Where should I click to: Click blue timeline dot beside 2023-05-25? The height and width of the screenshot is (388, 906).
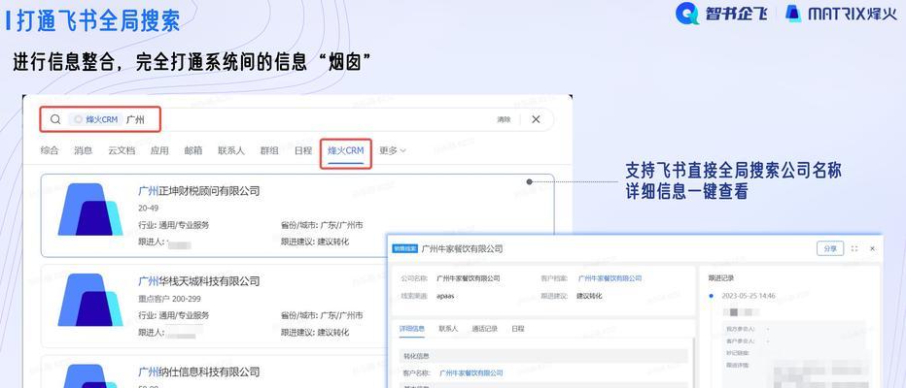711,296
